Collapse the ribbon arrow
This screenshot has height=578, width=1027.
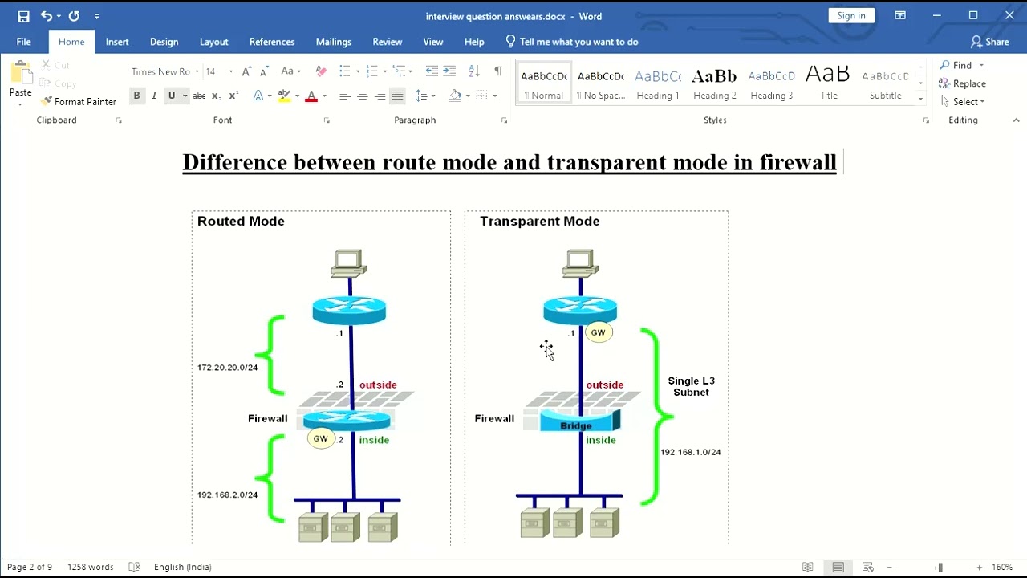coord(1016,120)
